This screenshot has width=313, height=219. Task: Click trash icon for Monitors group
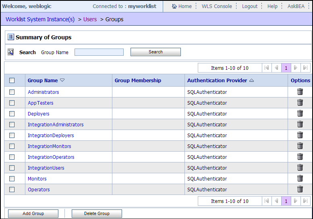pyautogui.click(x=300, y=178)
